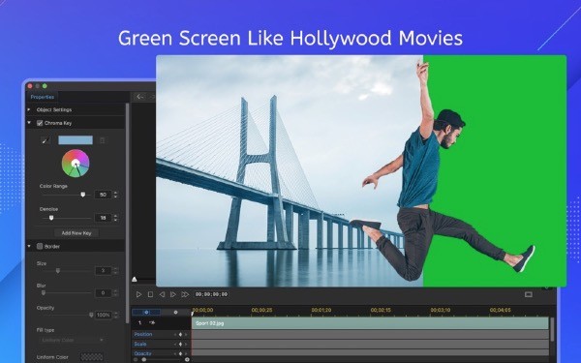Stop playback with the stop button

(150, 294)
